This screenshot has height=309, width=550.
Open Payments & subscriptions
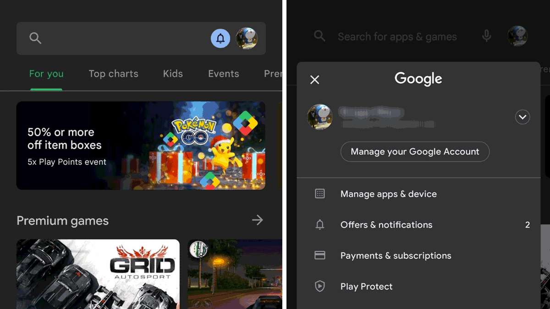point(418,255)
